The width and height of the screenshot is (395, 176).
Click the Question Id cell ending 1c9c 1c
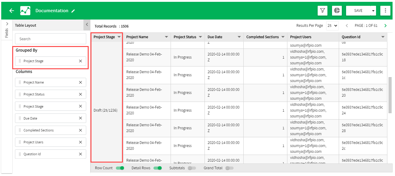[x=363, y=75]
